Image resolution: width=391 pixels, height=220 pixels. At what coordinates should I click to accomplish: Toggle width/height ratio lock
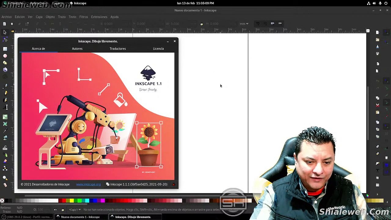pos(201,24)
